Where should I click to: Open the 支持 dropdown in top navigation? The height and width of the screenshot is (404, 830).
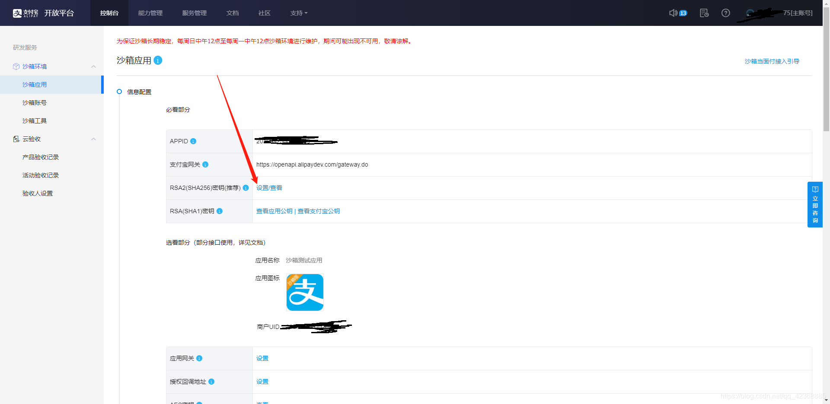(299, 13)
